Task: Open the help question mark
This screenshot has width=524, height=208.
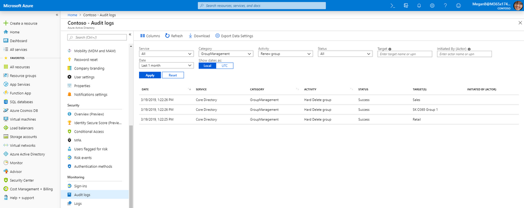Action: 445,6
